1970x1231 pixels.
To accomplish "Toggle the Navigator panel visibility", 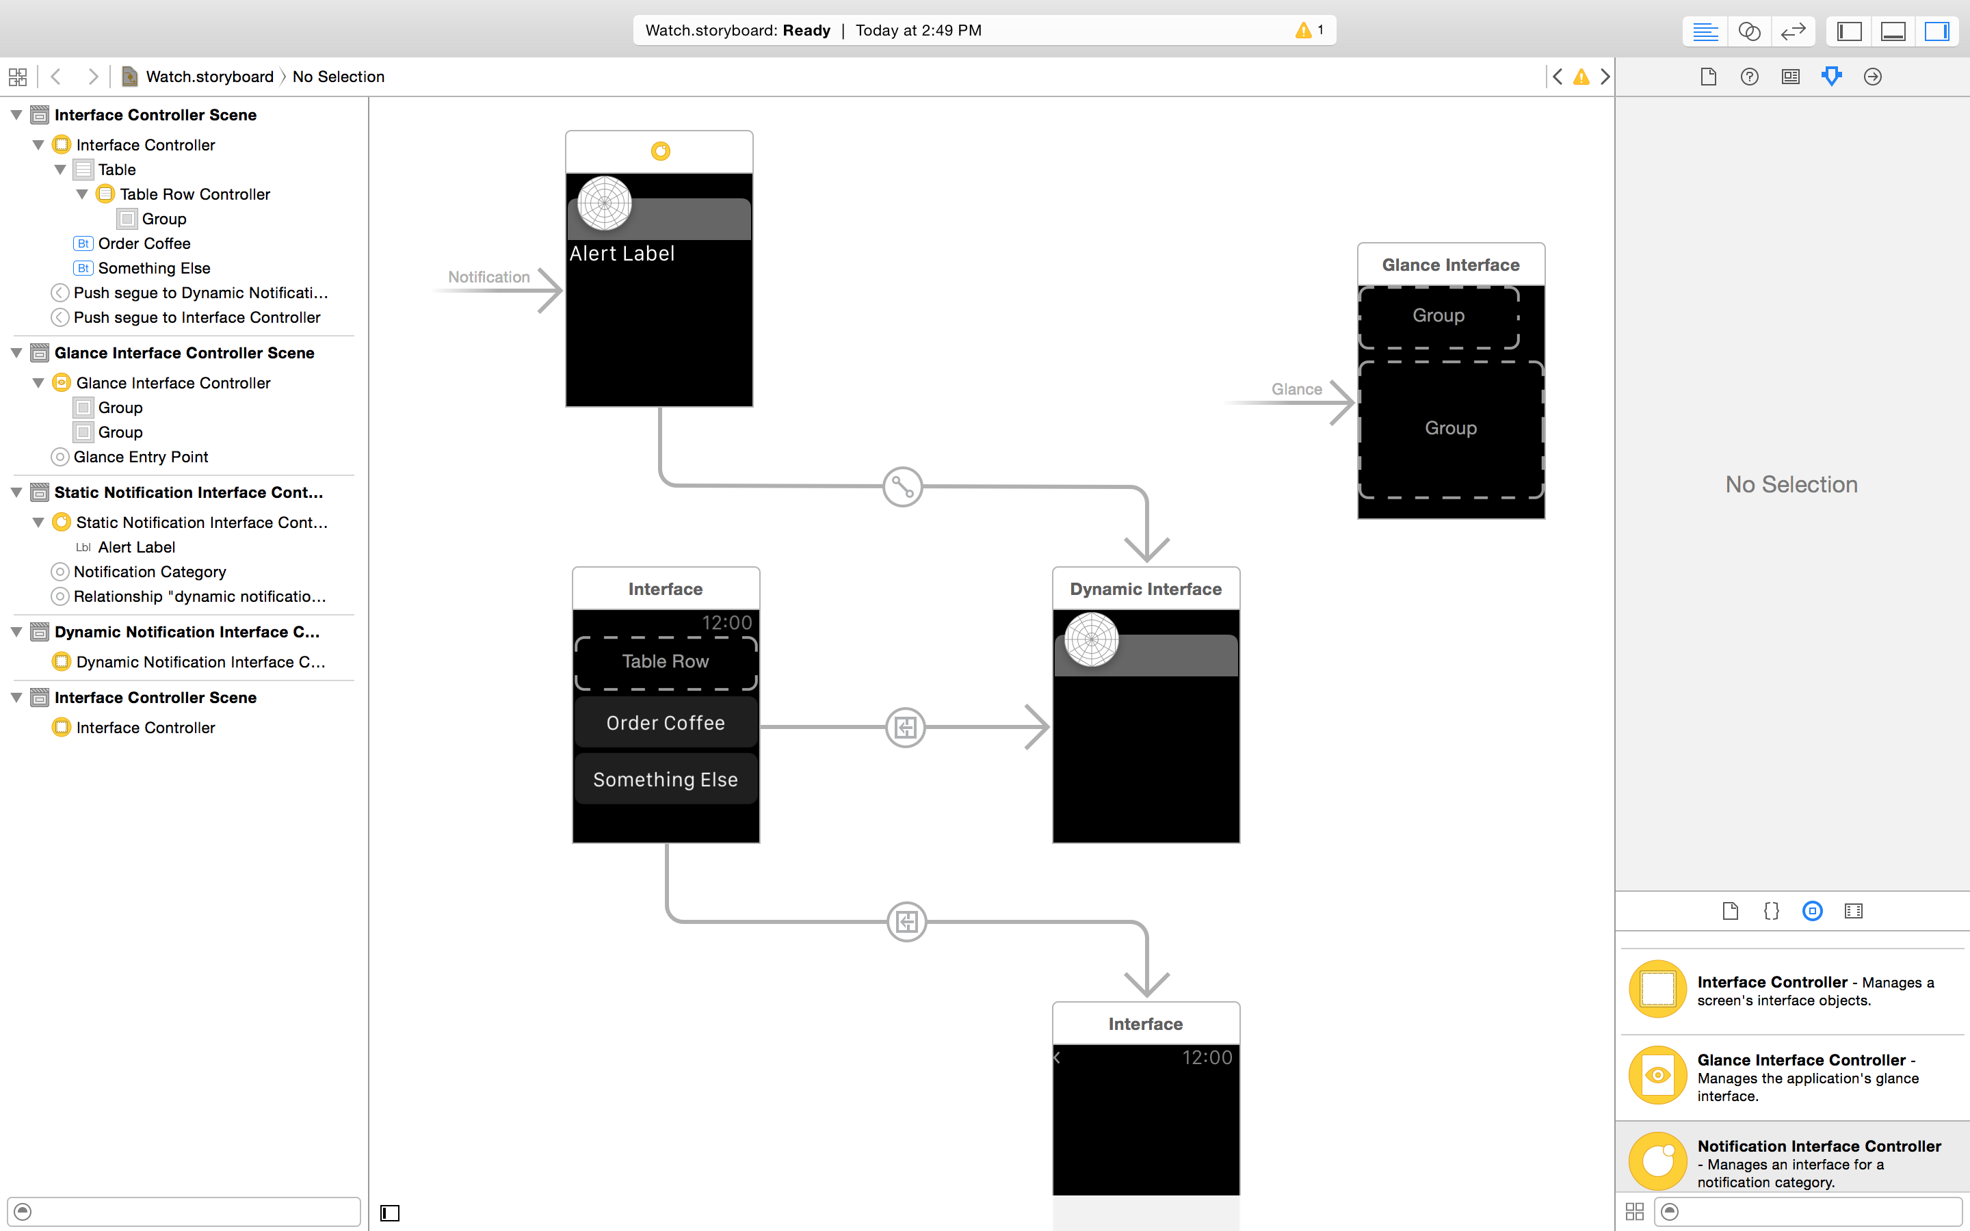I will tap(1850, 31).
